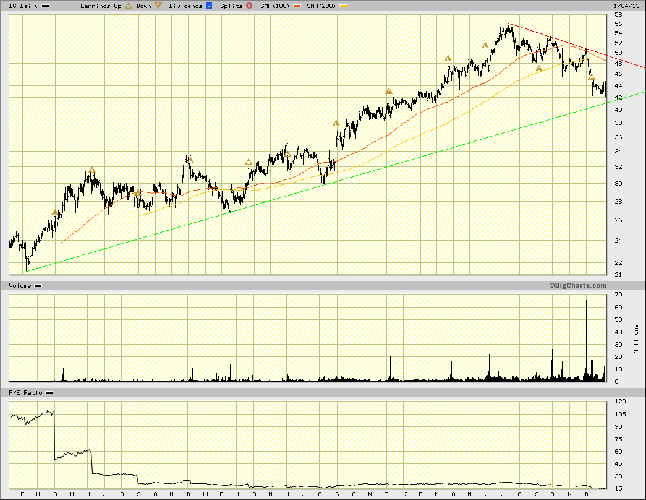
Task: Click the 11 year label on time axis
Action: [206, 494]
